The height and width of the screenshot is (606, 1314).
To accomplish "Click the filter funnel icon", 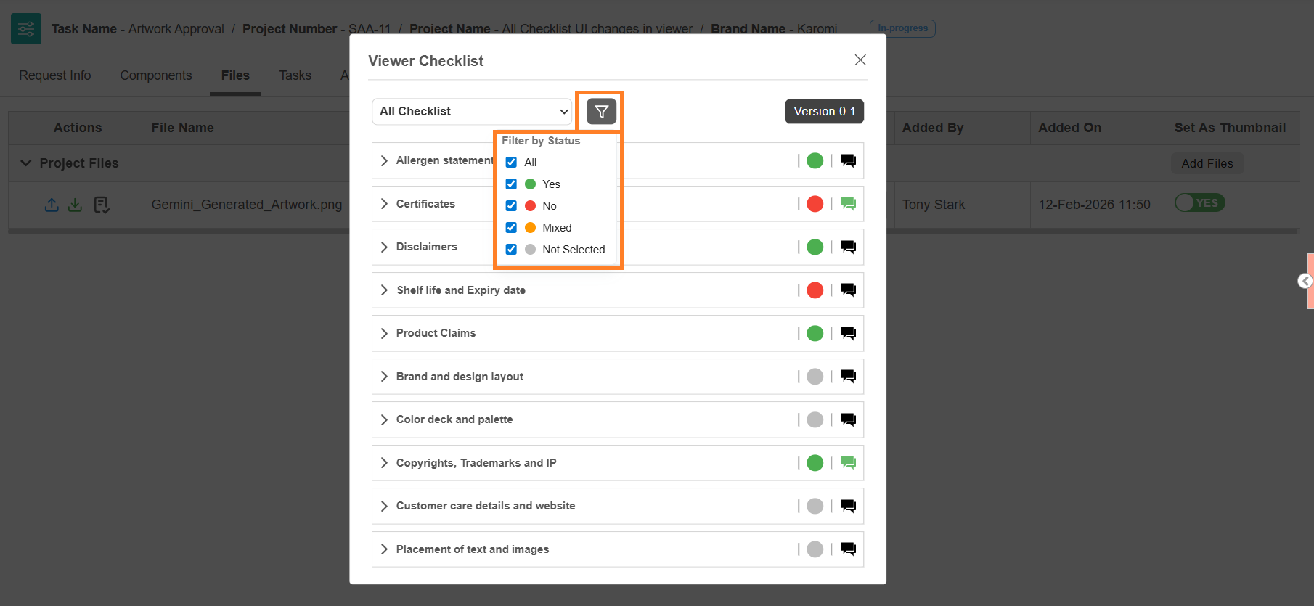I will 601,112.
